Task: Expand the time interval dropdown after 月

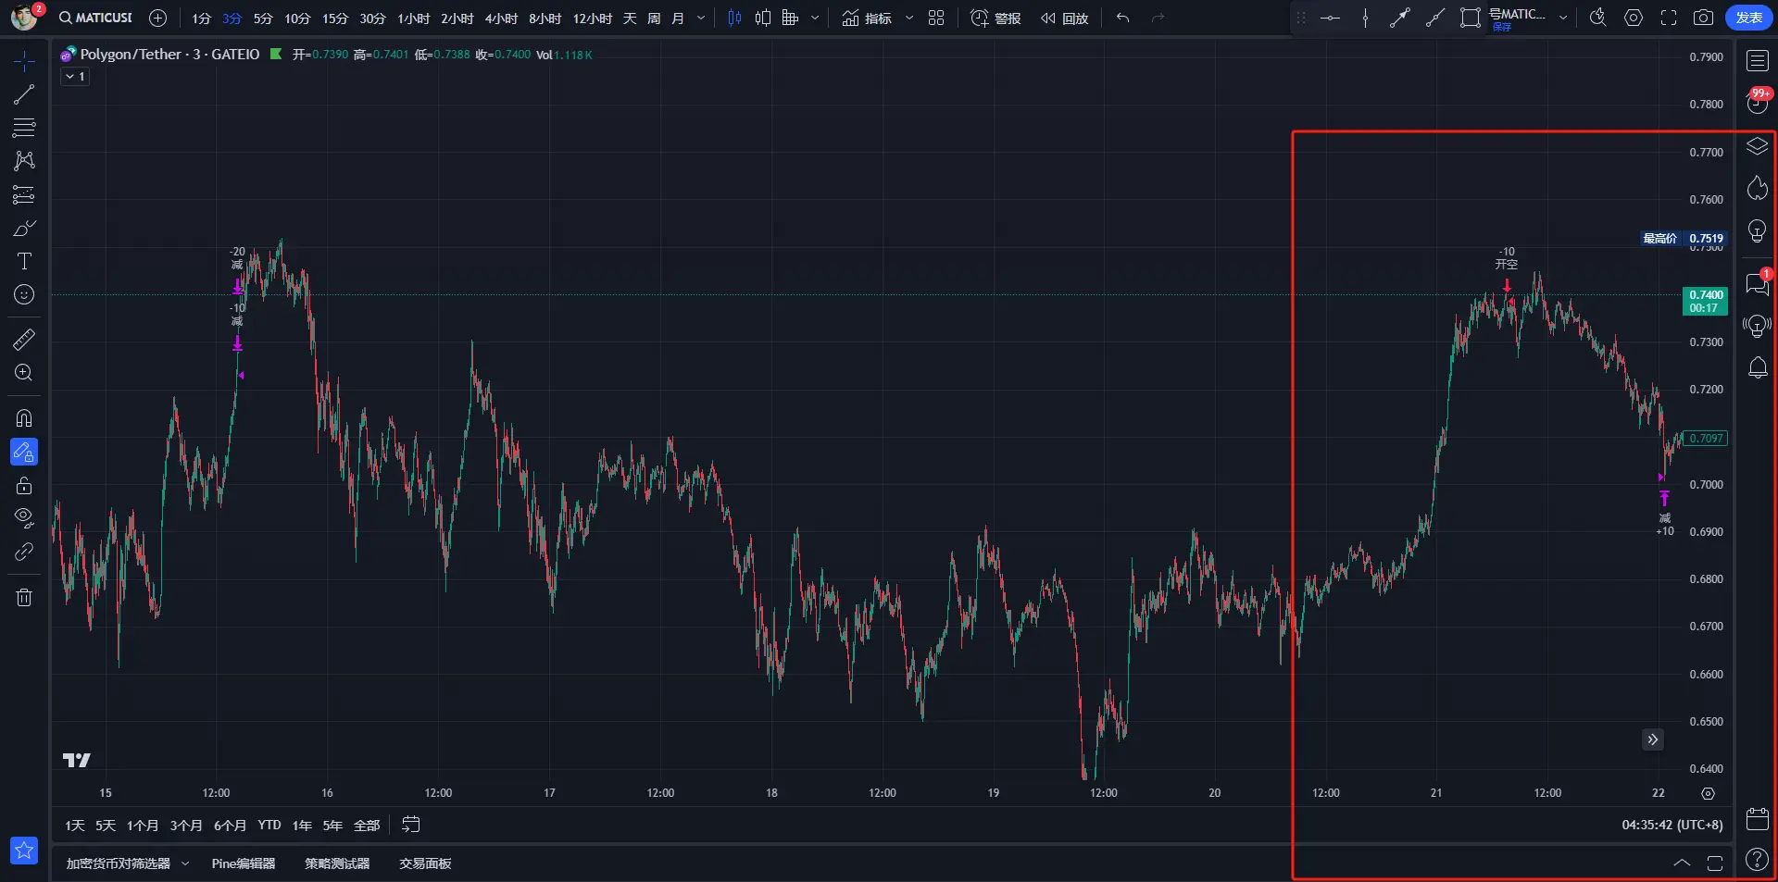Action: click(x=701, y=18)
